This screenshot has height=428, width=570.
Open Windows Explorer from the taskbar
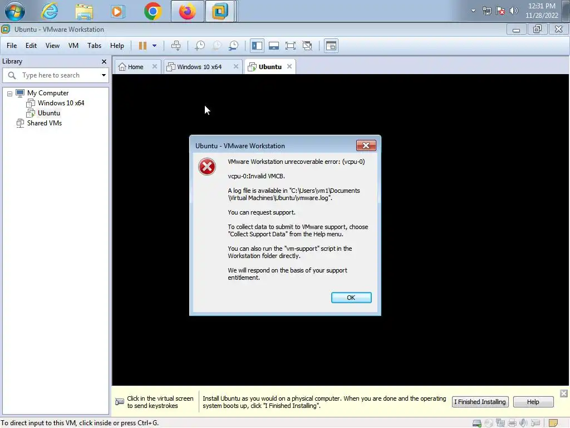pos(84,11)
